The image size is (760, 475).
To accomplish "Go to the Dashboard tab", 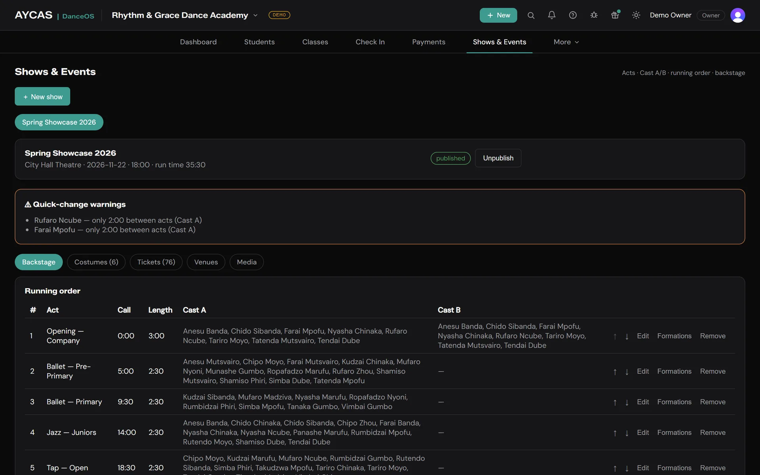I will (x=198, y=42).
